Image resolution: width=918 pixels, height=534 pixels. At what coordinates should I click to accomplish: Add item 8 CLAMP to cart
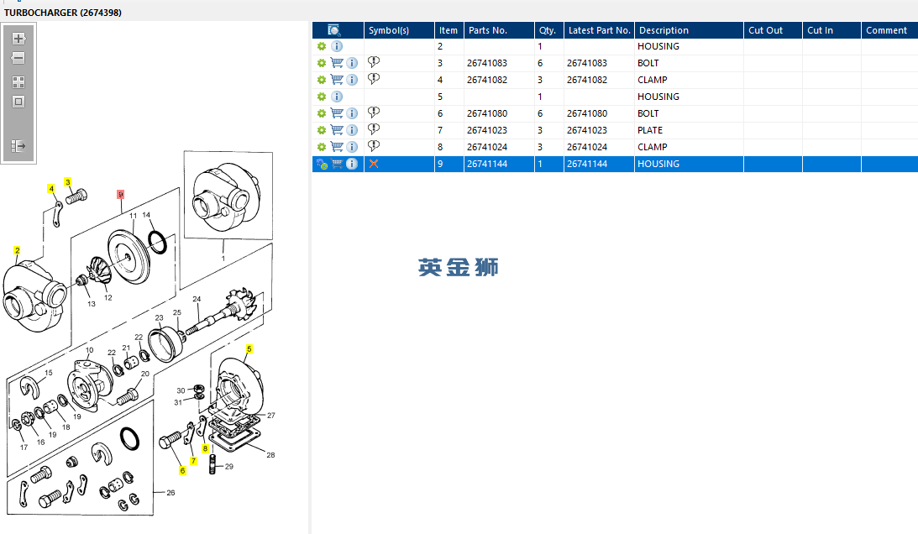point(337,147)
